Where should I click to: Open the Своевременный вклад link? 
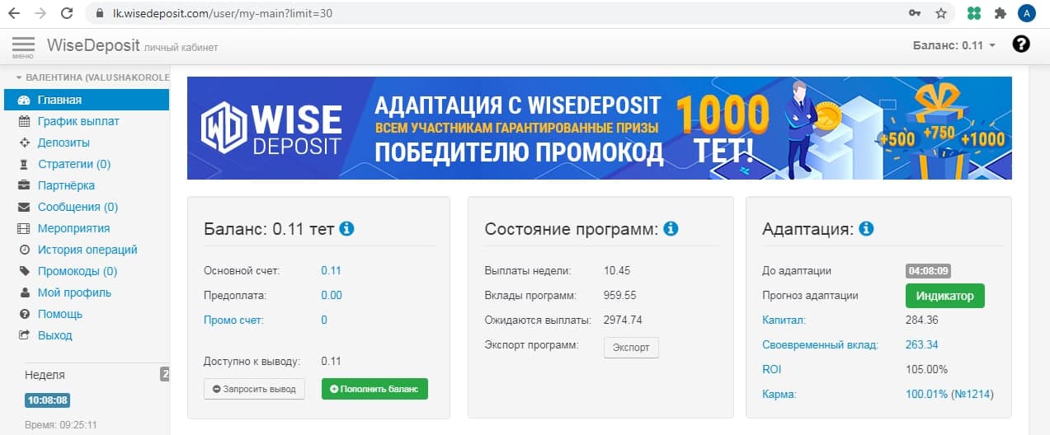[x=820, y=345]
